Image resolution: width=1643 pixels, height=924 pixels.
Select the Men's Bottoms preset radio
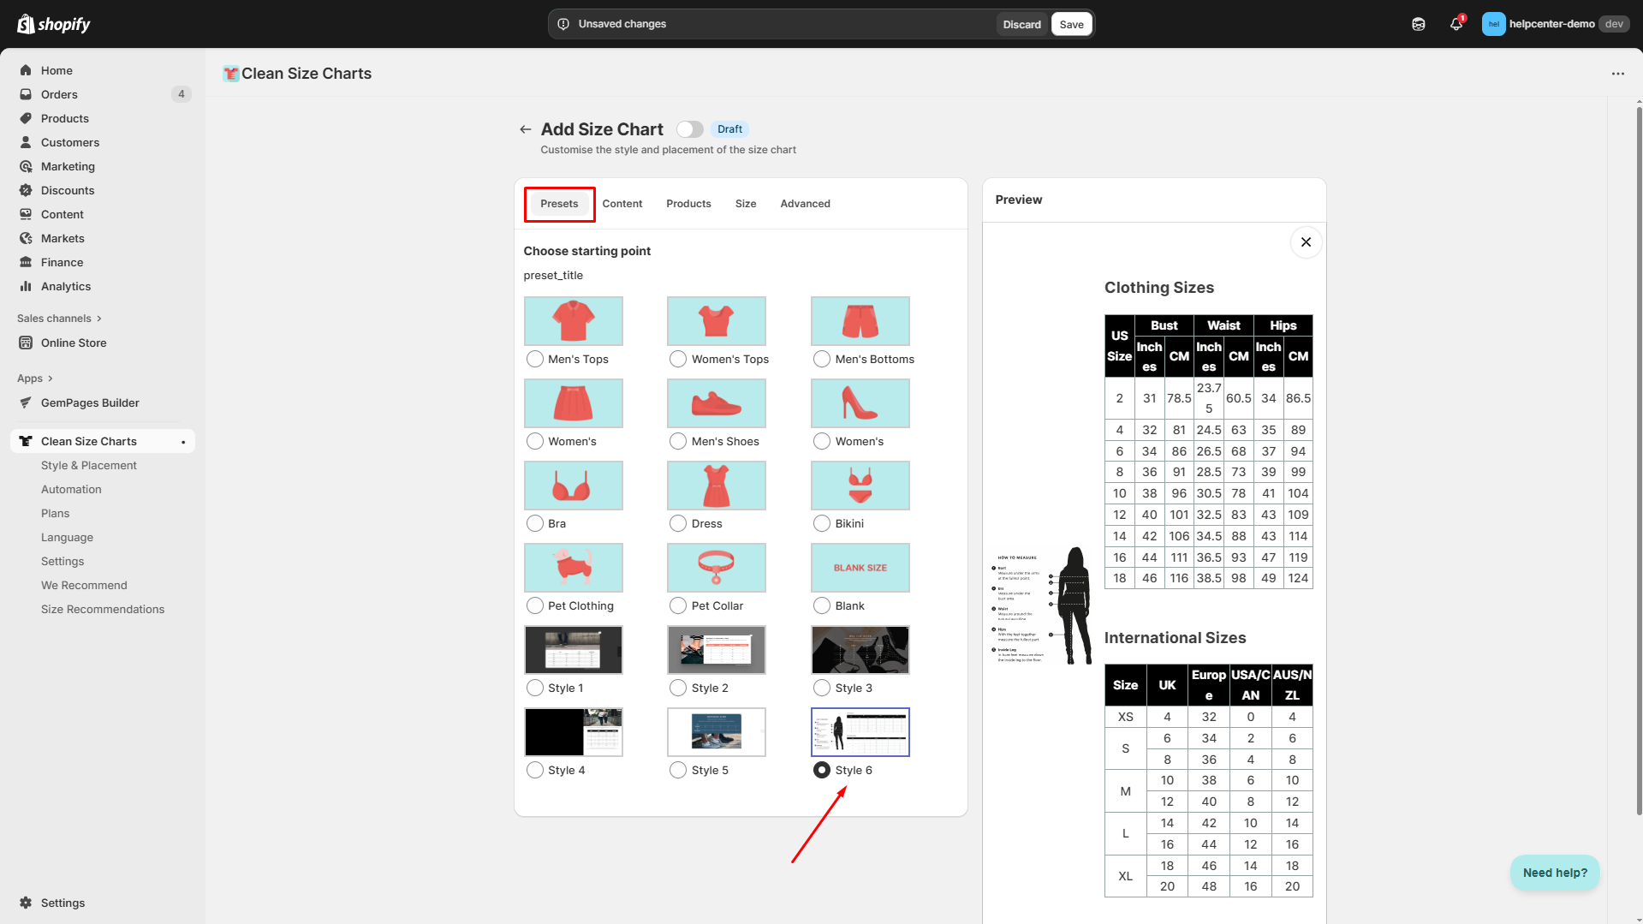point(822,359)
